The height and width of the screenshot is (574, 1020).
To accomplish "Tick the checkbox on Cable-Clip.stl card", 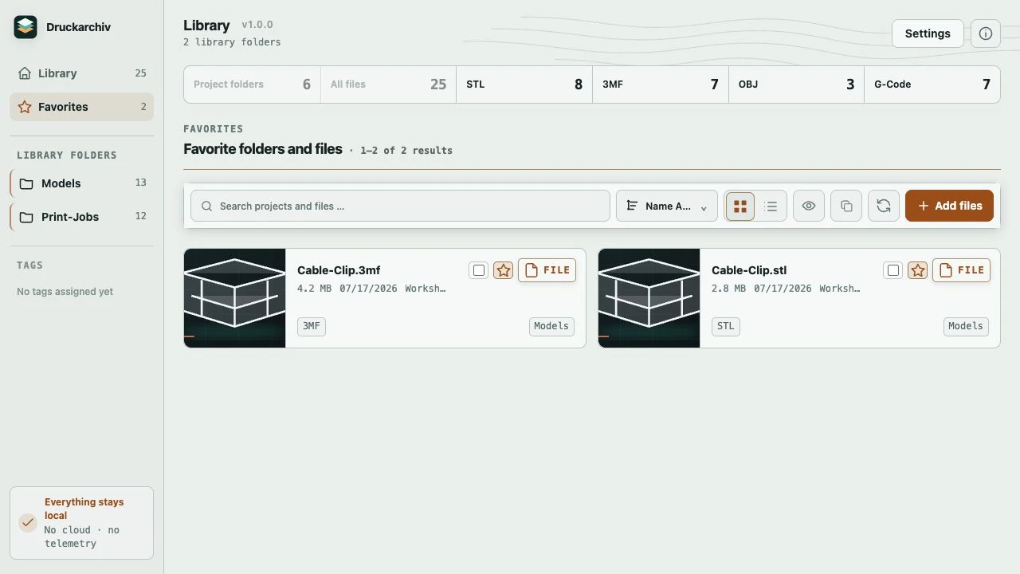I will click(893, 270).
